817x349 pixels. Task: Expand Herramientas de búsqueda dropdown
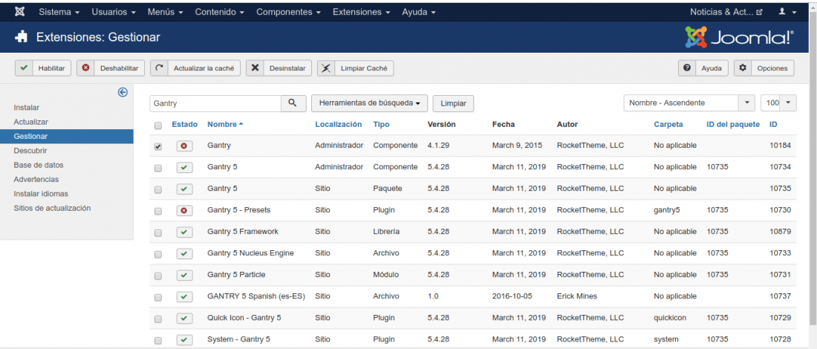coord(369,103)
